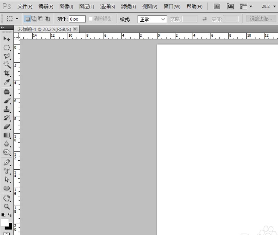Choose the Polygonal Lasso tool
Viewport: 278px width, 235px height.
(7, 56)
